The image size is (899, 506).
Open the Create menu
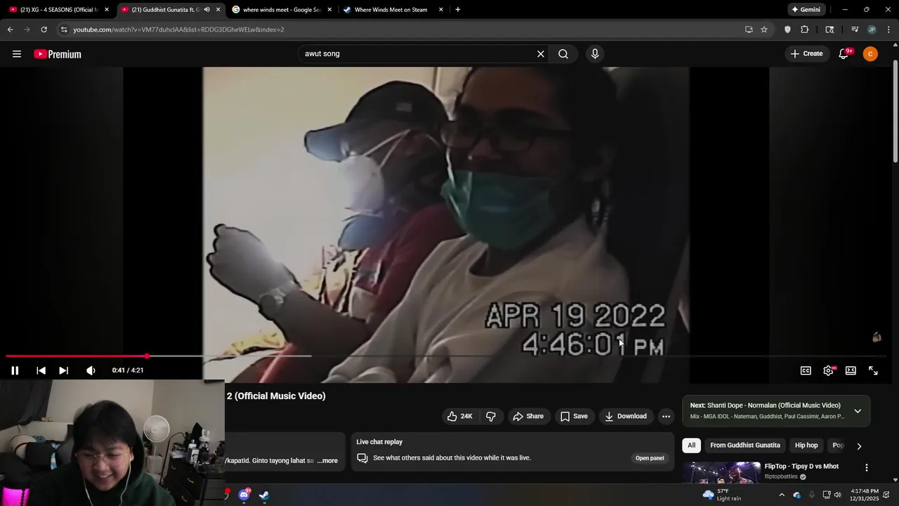pos(806,54)
